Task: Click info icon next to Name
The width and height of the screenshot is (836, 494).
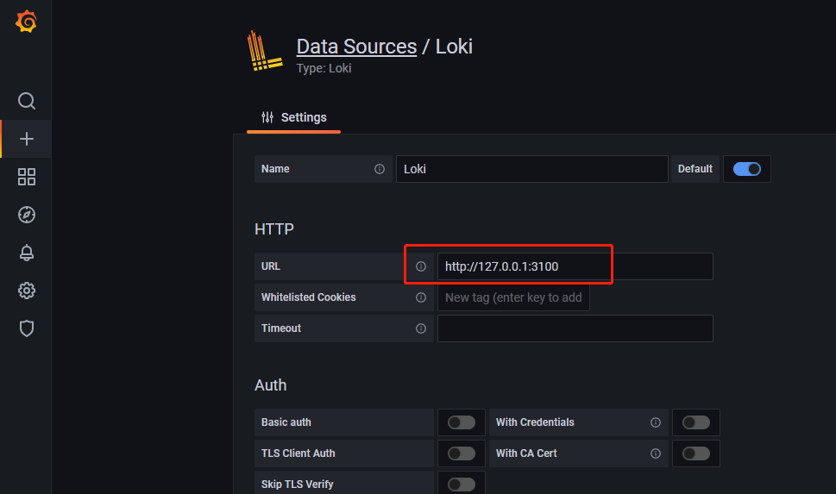Action: pyautogui.click(x=380, y=169)
